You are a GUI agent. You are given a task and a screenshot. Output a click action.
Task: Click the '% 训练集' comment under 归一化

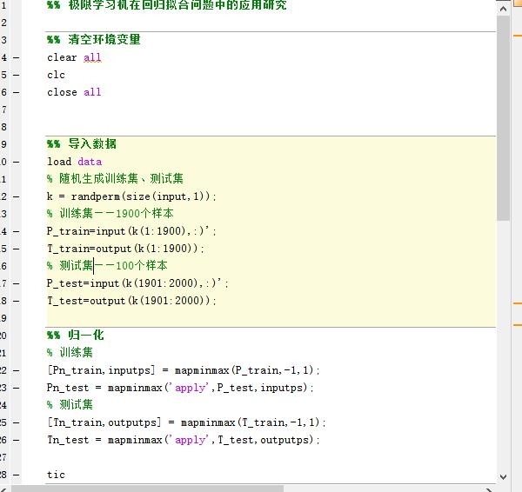click(70, 352)
